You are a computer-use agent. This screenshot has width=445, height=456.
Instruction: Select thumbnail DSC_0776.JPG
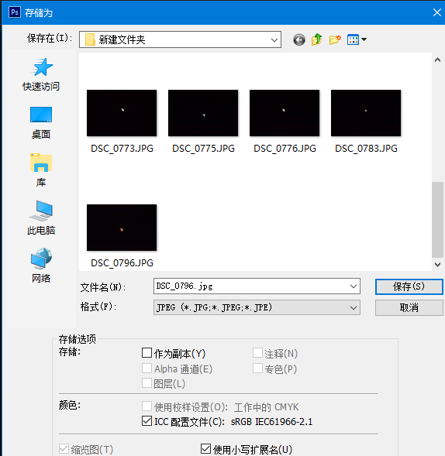pyautogui.click(x=285, y=113)
